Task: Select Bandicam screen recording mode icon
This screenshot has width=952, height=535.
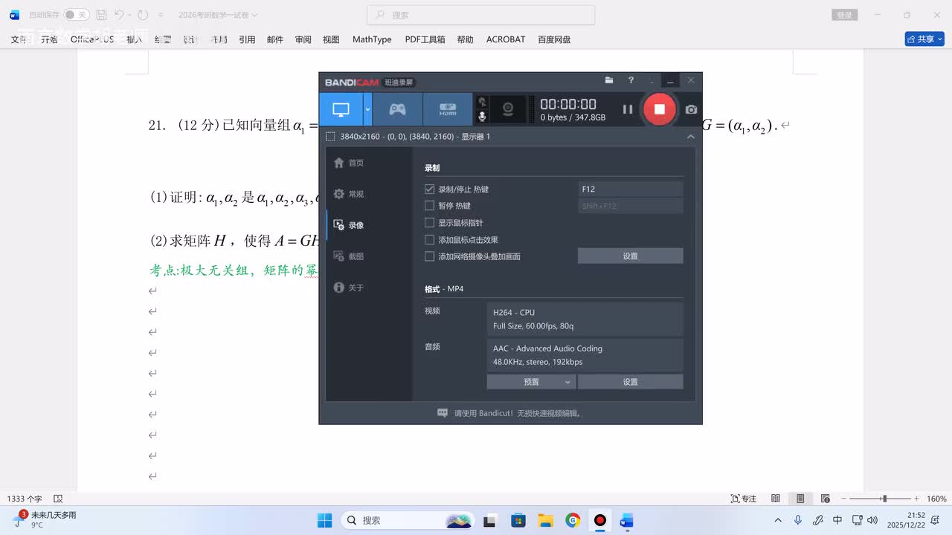Action: (341, 109)
